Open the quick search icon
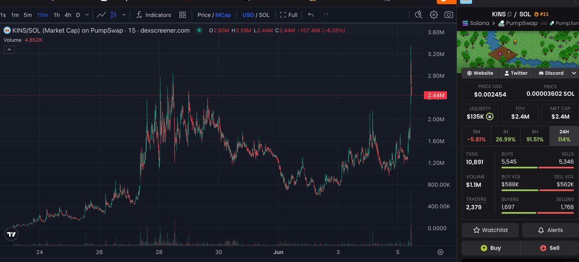 point(419,14)
